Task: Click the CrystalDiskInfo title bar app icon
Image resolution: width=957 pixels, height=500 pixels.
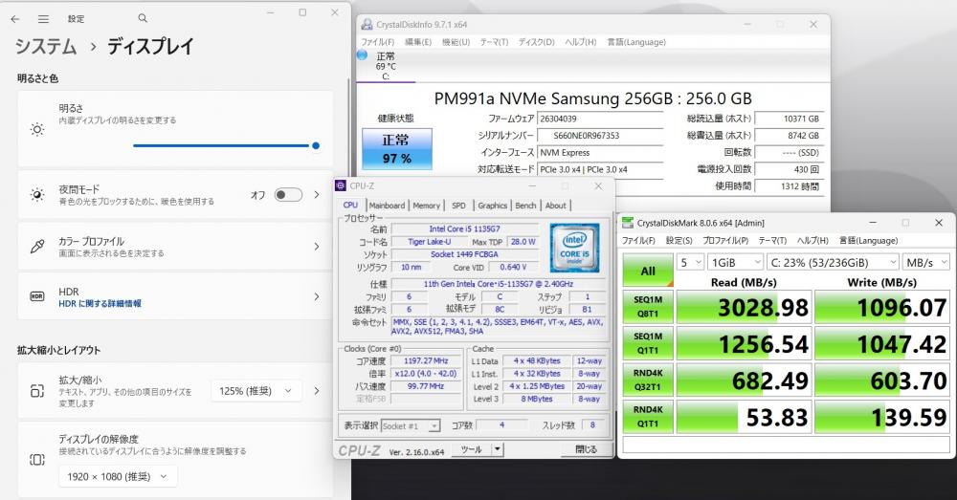Action: pyautogui.click(x=367, y=24)
